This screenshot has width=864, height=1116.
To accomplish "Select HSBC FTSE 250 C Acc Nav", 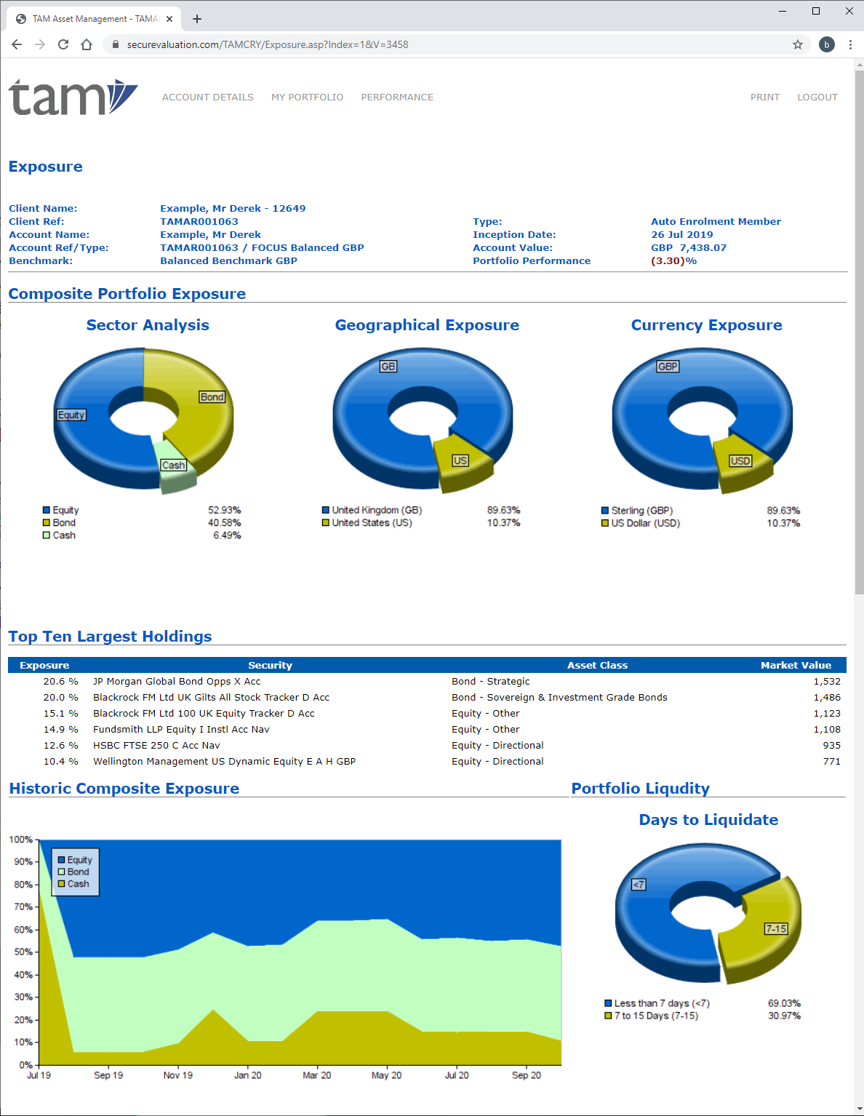I will (x=156, y=746).
